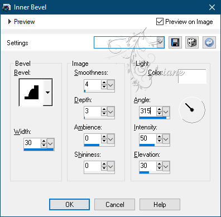This screenshot has height=217, width=221.
Task: Click the Light Color swatch
Action: tap(192, 76)
